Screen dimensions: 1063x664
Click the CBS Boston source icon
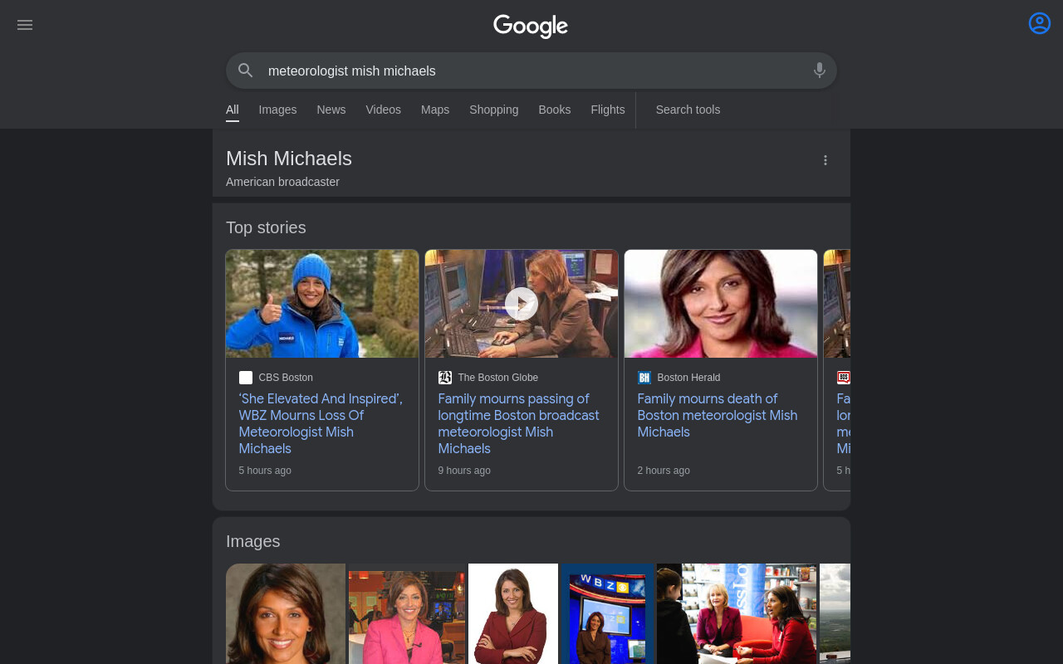[246, 378]
